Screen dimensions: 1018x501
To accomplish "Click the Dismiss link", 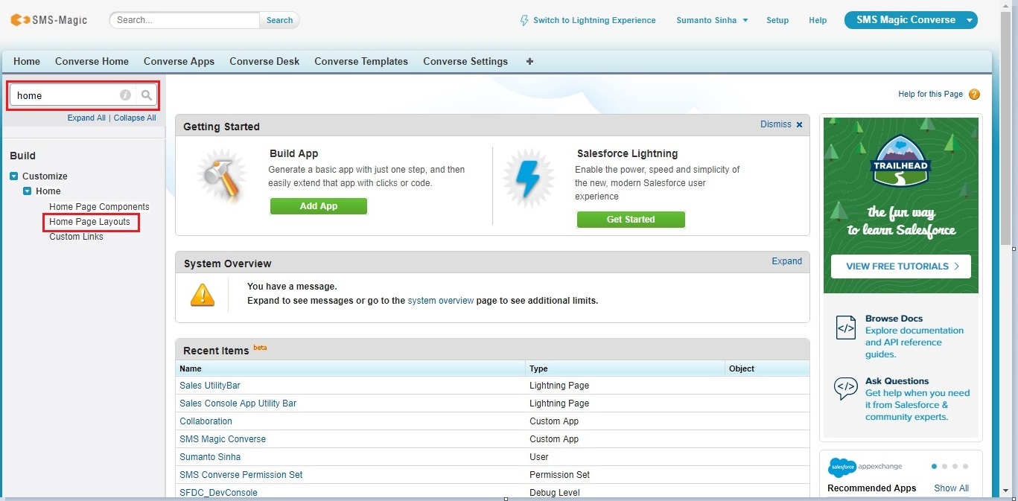I will coord(776,124).
